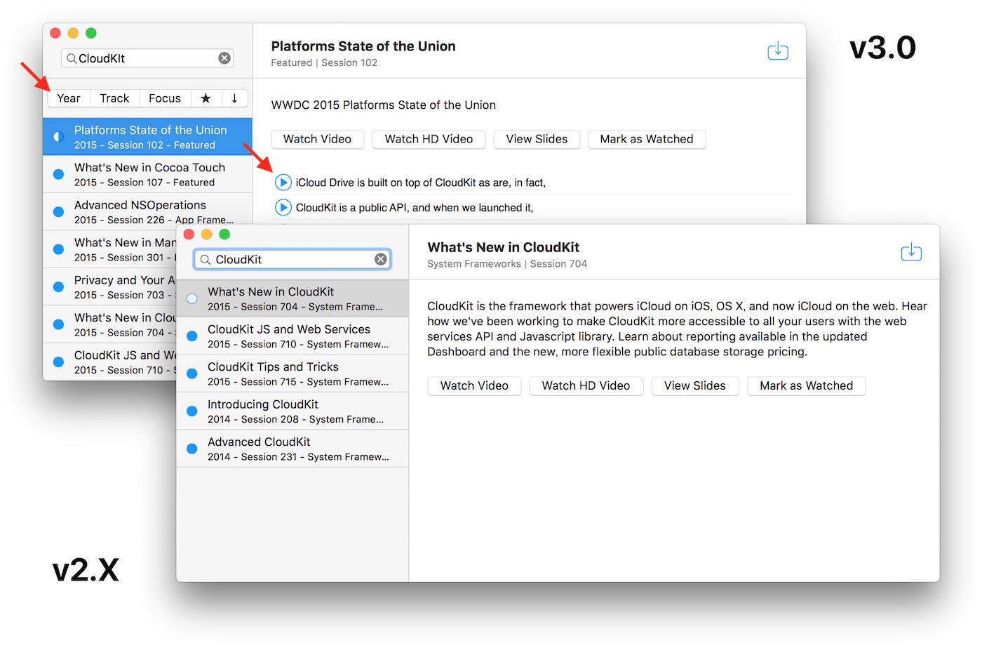Mark Platforms State of the Union as watched
The height and width of the screenshot is (648, 982).
pos(647,139)
